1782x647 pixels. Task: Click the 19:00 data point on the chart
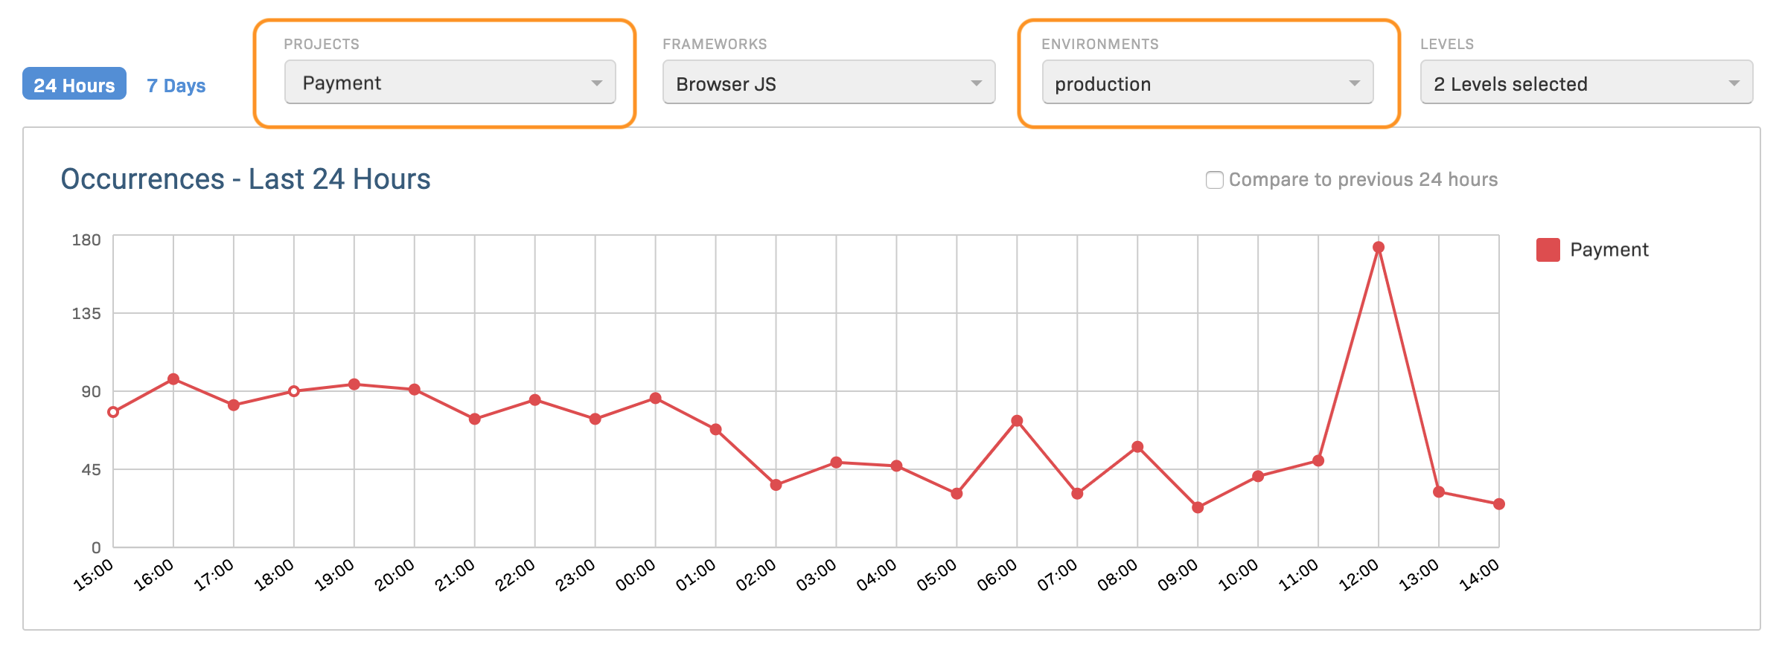[354, 384]
